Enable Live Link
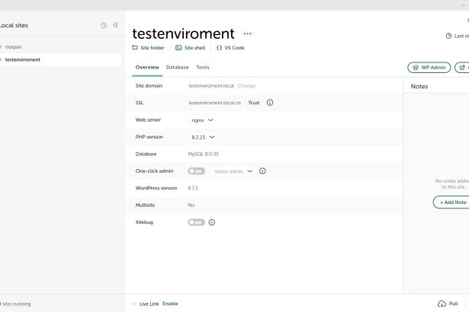Screen dimensions: 469x312 click(x=170, y=304)
